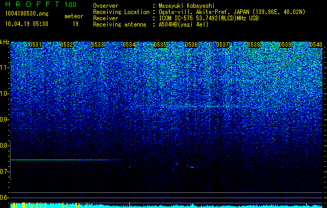This screenshot has width=327, height=208.
Task: Click the 0534 time marker
Action: pyautogui.click(x=129, y=45)
